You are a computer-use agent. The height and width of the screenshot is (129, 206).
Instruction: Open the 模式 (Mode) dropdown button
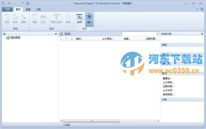(89, 20)
